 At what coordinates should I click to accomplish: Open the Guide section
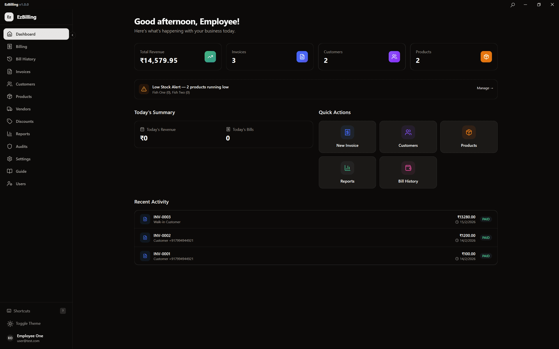pyautogui.click(x=21, y=171)
